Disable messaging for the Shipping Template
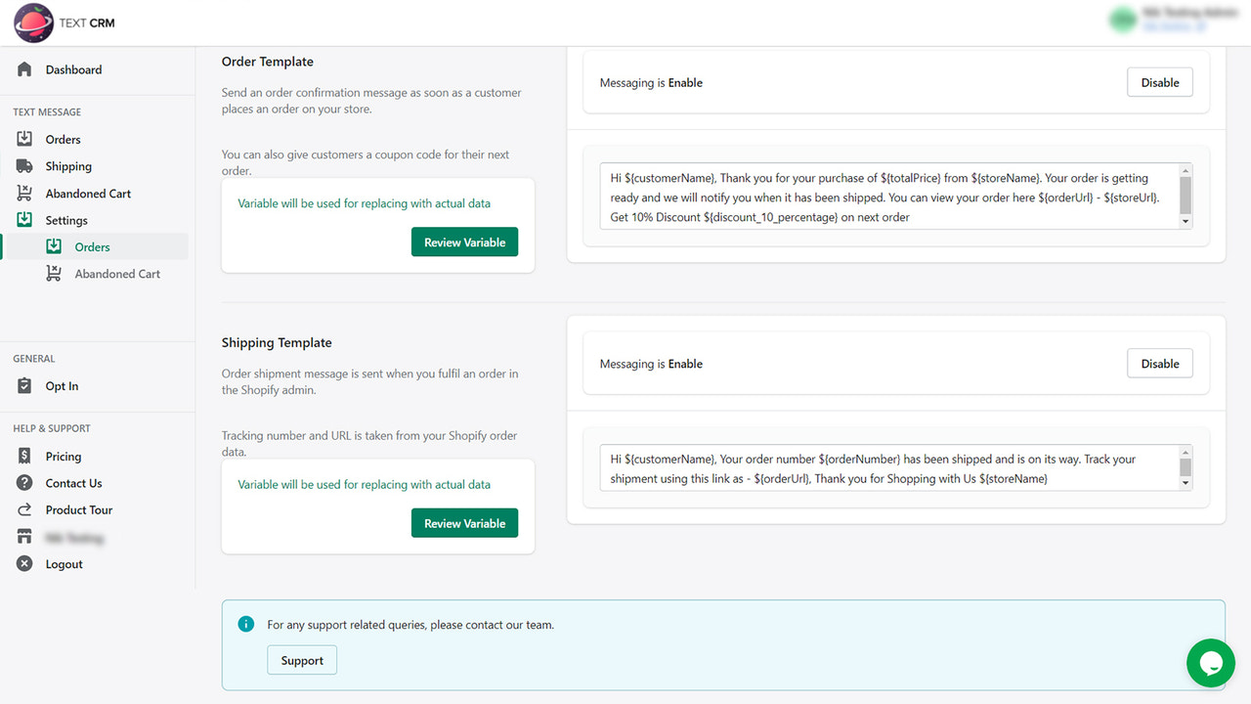This screenshot has width=1251, height=704. pos(1159,363)
